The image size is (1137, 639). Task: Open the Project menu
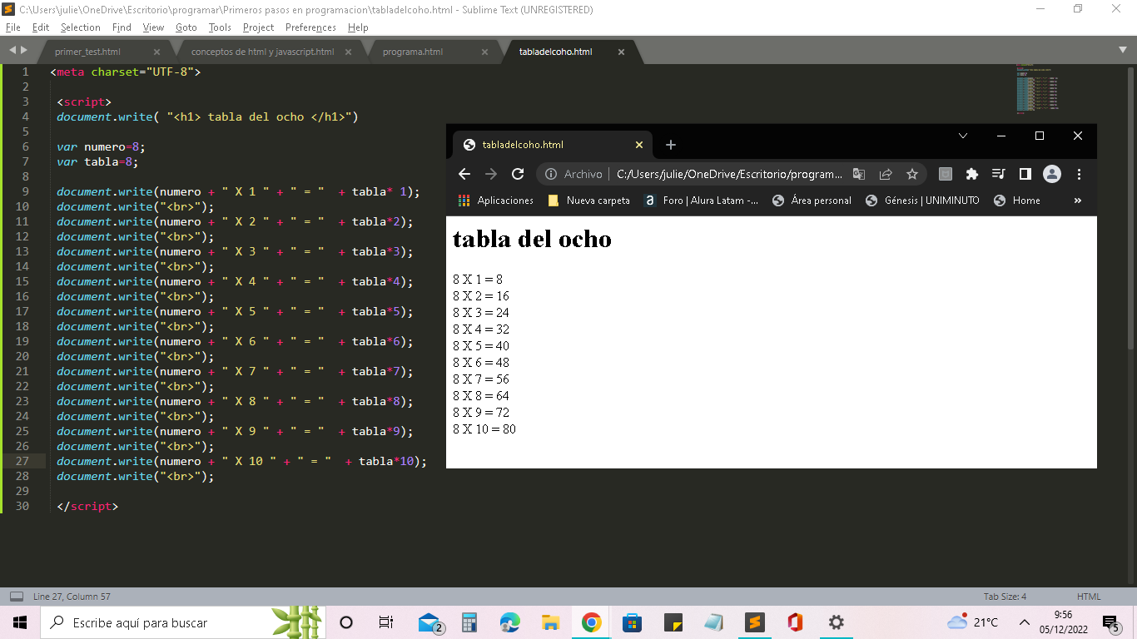(x=259, y=27)
